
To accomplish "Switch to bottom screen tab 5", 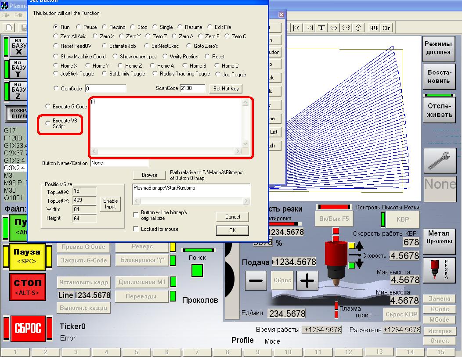I will pyautogui.click(x=137, y=352).
